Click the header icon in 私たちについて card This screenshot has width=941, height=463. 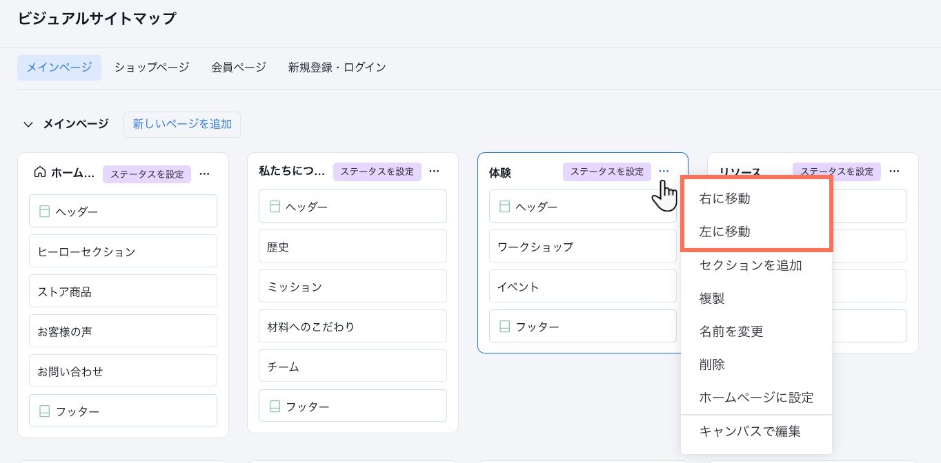point(275,206)
